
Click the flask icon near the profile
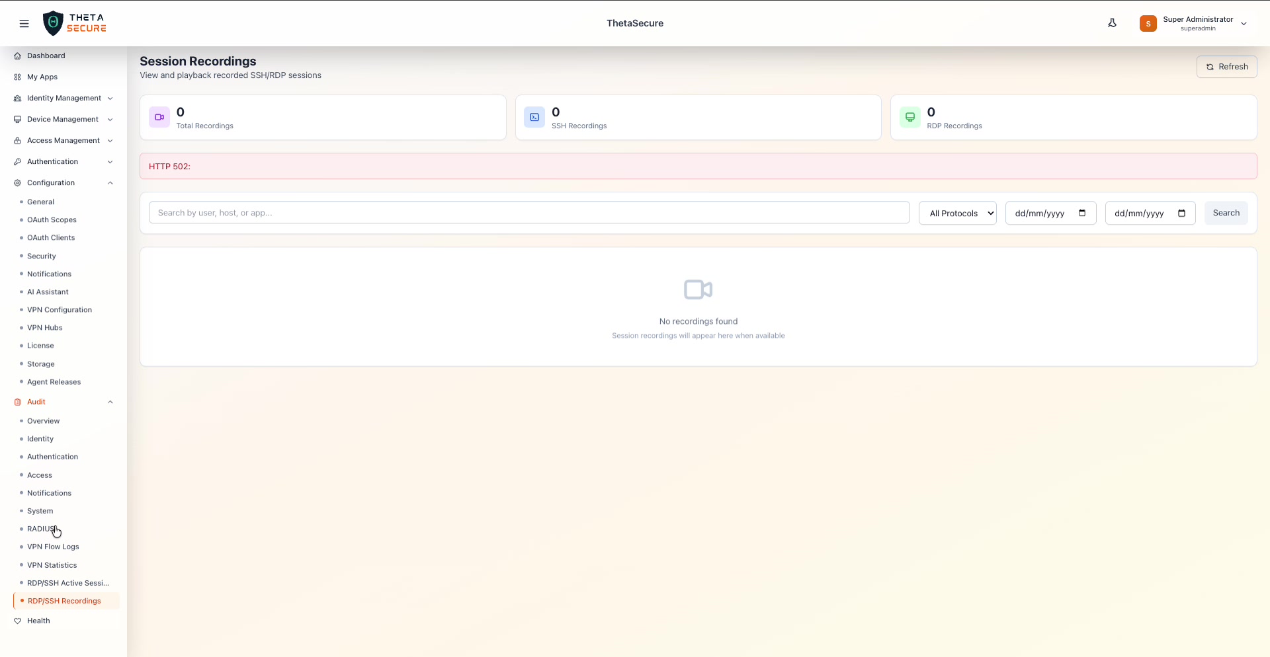point(1113,22)
